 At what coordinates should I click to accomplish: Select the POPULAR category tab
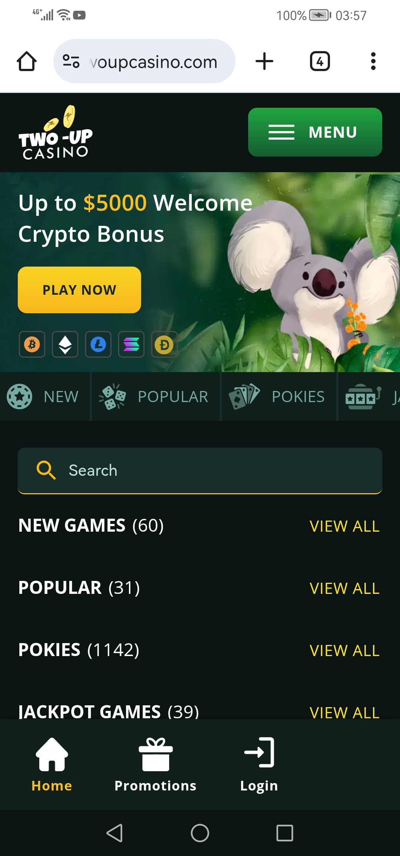[x=156, y=397]
